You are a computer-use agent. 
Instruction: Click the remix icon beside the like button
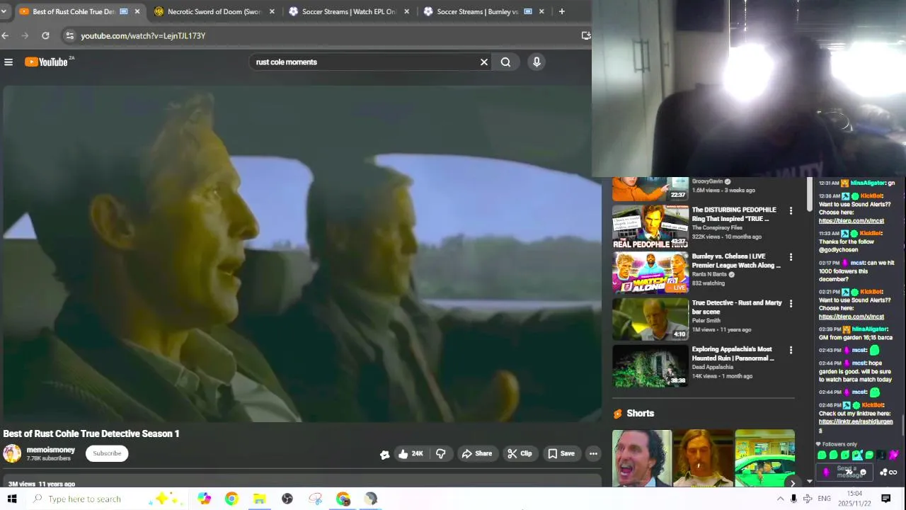tap(384, 454)
